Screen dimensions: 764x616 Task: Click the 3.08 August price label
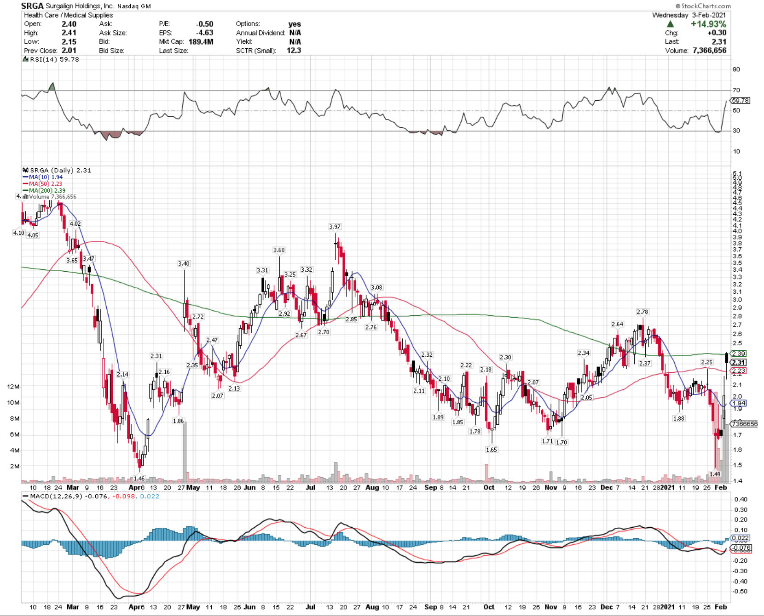[x=376, y=287]
